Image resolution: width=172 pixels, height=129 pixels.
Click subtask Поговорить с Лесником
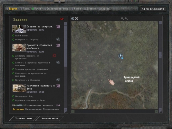pos(28,80)
